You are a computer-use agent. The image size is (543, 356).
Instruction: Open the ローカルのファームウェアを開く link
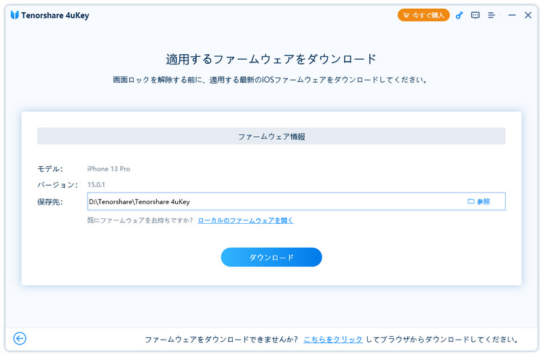coord(246,220)
